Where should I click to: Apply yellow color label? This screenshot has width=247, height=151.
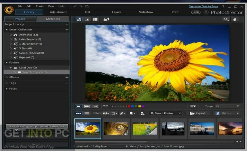pyautogui.click(x=140, y=106)
